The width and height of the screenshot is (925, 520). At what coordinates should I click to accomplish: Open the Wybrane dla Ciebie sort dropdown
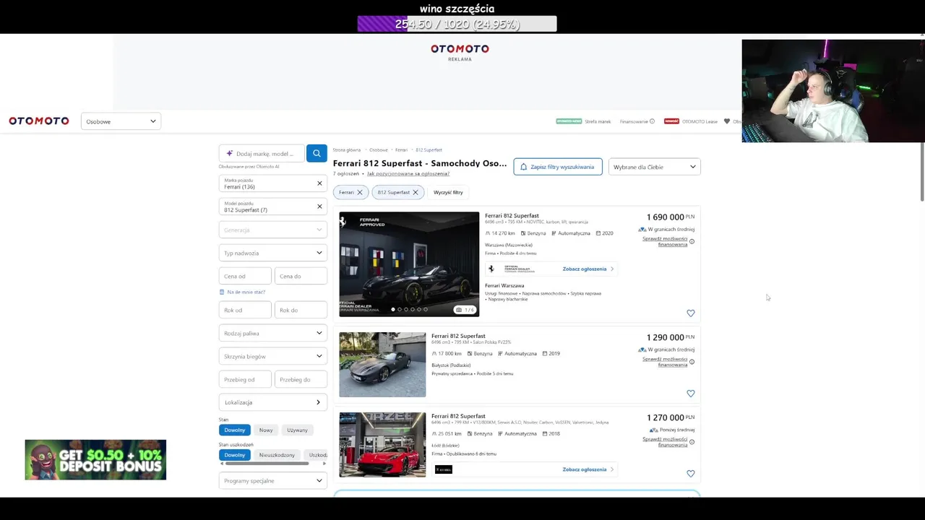(655, 167)
